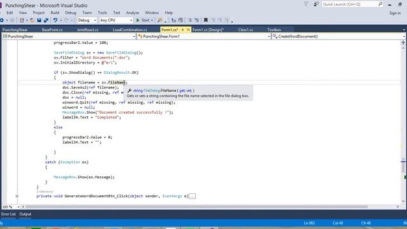Click the Open File folder icon

(x=32, y=20)
